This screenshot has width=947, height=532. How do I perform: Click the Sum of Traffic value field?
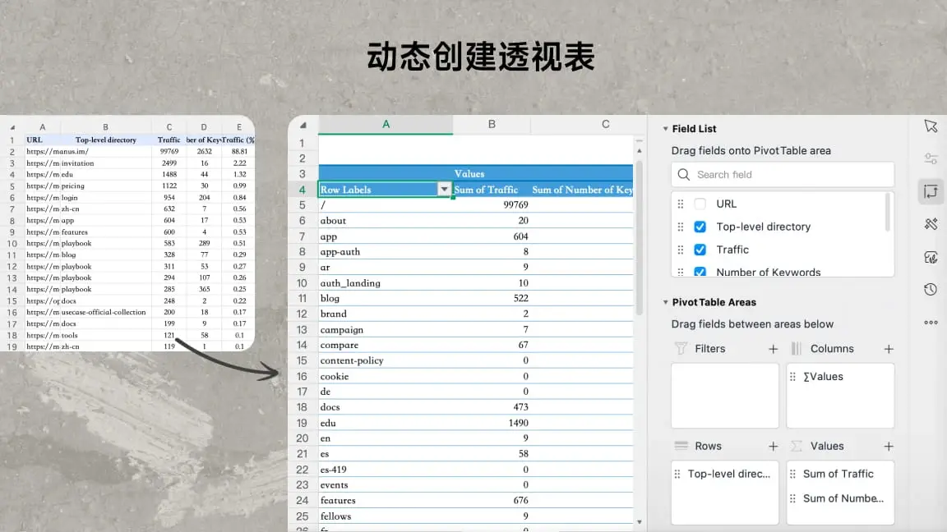pyautogui.click(x=840, y=474)
